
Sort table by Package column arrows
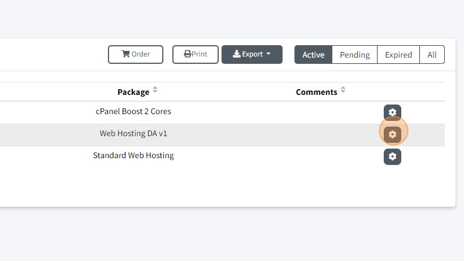tap(155, 90)
